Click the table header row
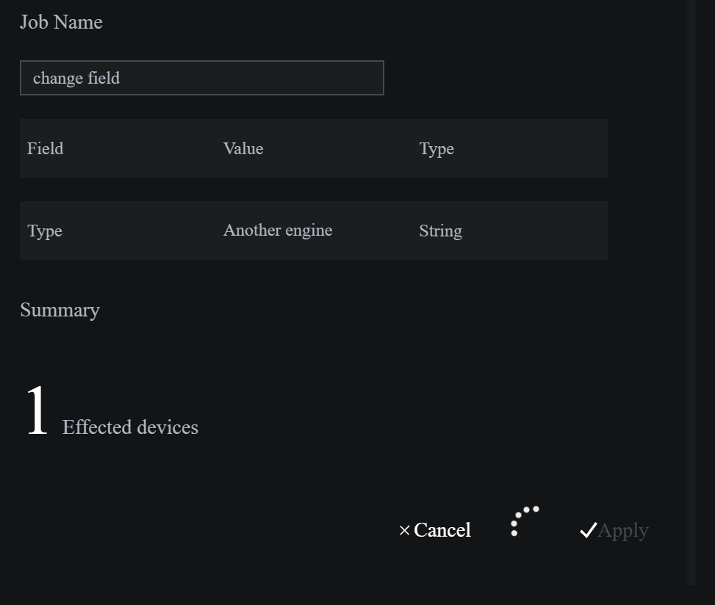715x605 pixels. [x=314, y=148]
